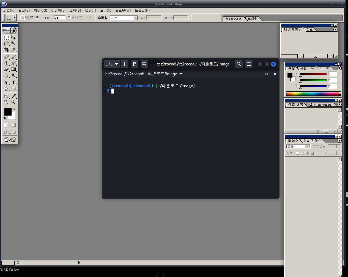Select the Pen tool
348x277 pixels.
6,89
